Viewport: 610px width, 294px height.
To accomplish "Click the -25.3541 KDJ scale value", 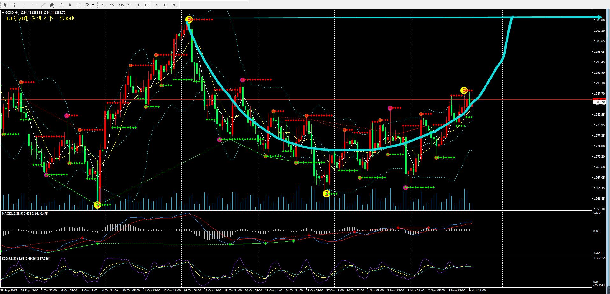I will pos(599,285).
